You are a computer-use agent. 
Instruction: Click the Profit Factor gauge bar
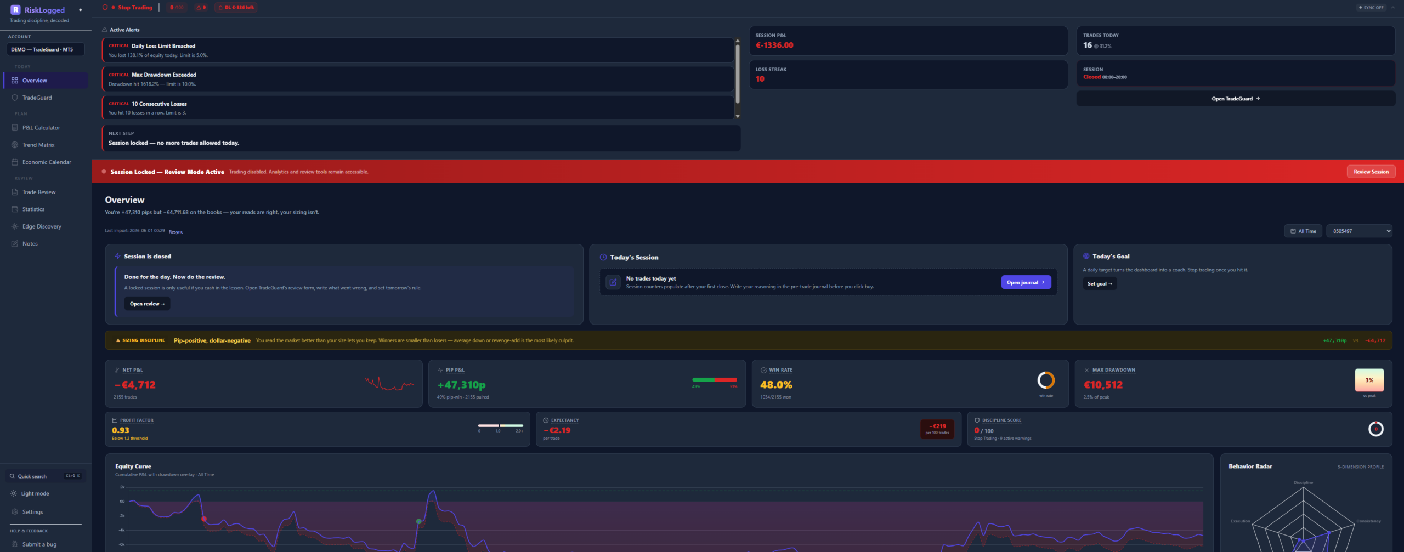click(500, 425)
